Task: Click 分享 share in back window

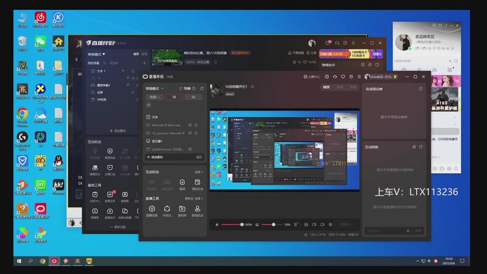Action: pos(312,53)
